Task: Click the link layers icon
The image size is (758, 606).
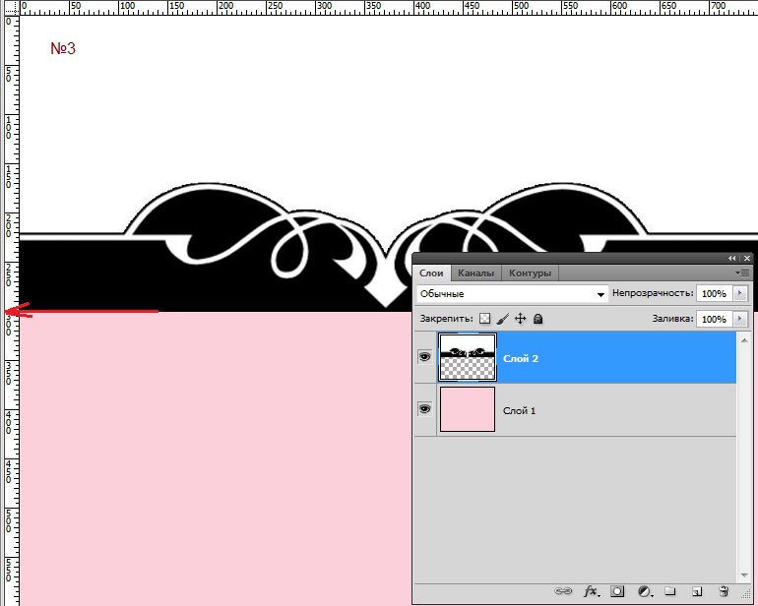Action: coord(562,591)
